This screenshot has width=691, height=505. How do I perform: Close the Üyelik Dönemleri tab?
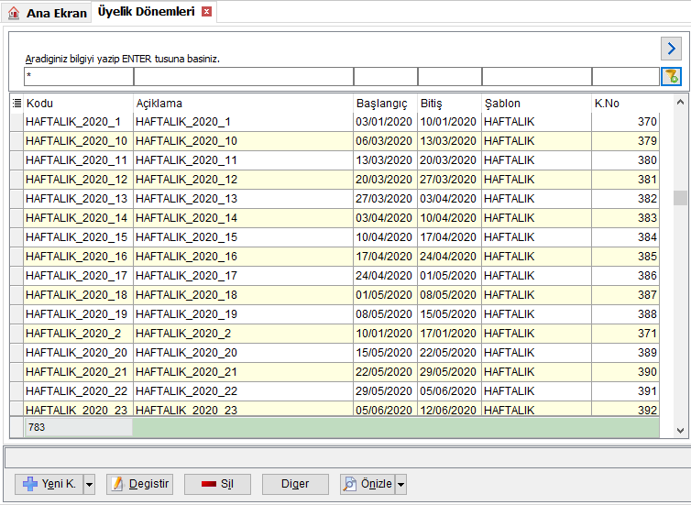(x=206, y=12)
